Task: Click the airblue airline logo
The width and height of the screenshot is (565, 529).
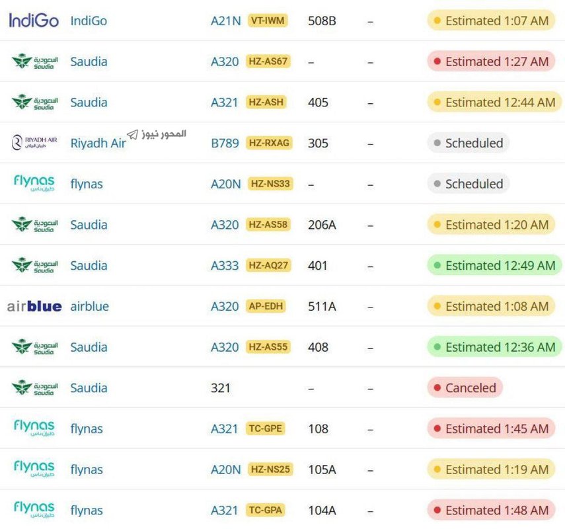Action: tap(34, 306)
